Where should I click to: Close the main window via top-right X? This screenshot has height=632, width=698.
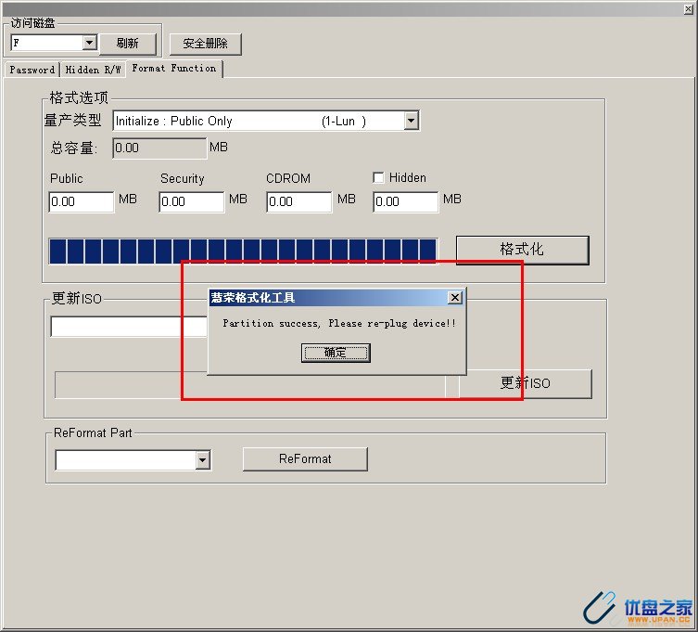(x=688, y=9)
